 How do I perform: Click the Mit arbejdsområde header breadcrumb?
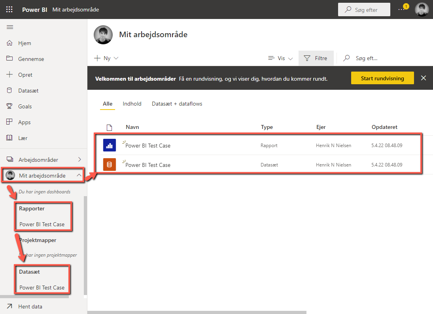[x=76, y=9]
